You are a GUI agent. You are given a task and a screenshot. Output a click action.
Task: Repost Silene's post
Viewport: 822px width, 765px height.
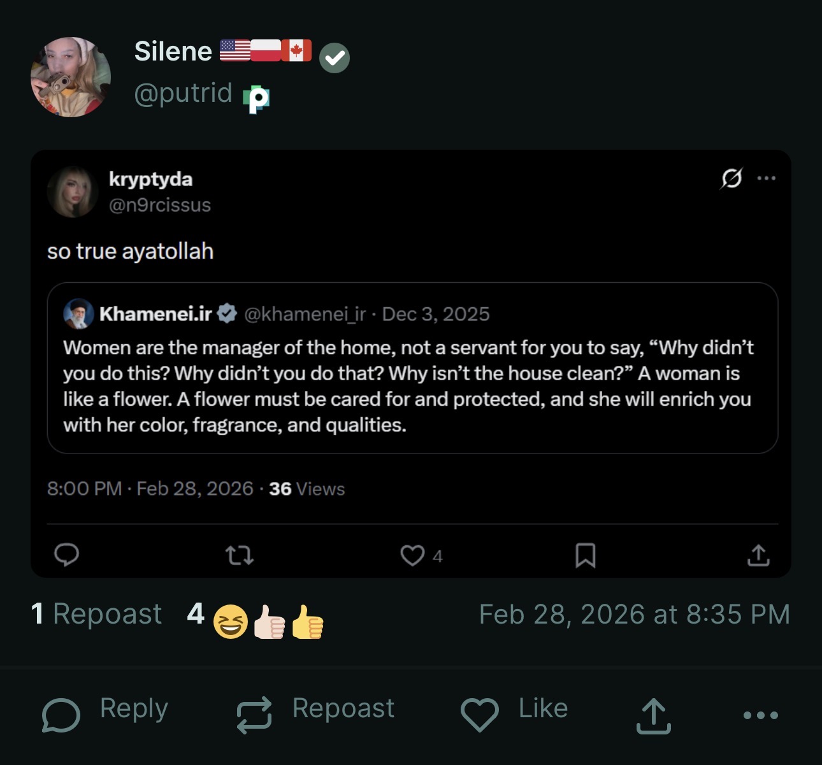point(315,711)
